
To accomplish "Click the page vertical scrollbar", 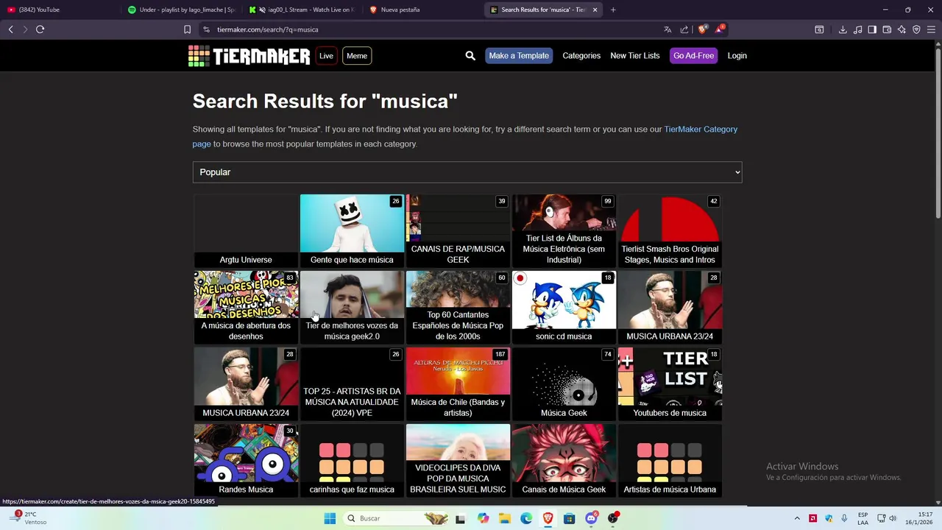I will point(938,132).
